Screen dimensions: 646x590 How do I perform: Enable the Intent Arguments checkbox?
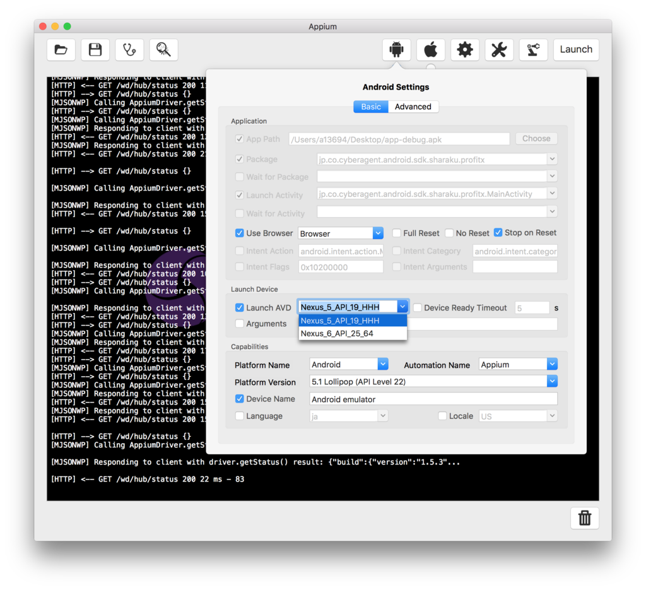point(397,266)
